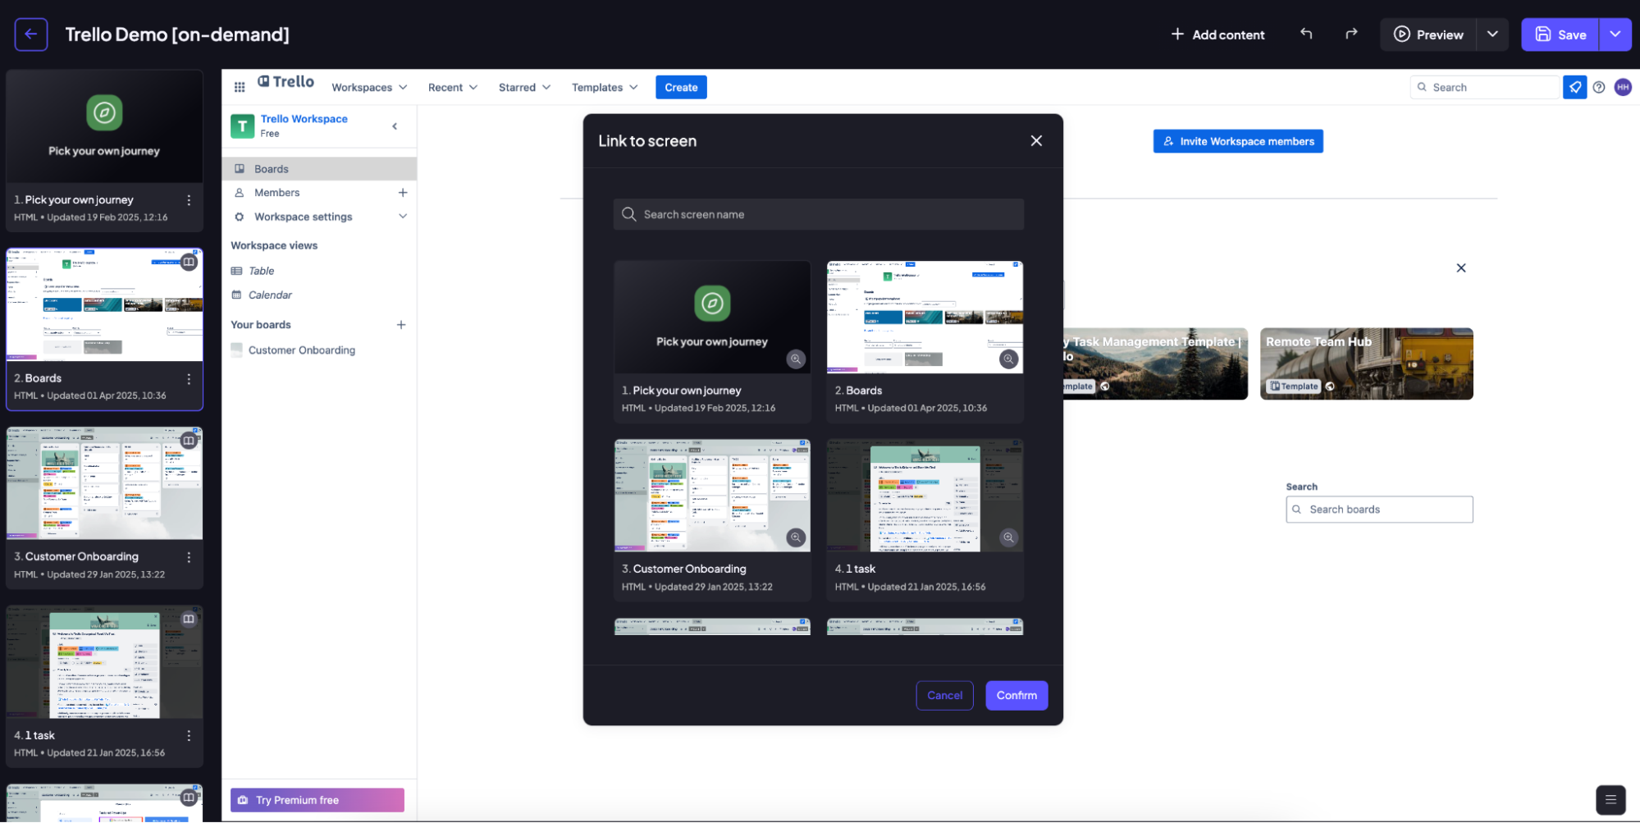Click the Save button
Screen dimensions: 1640x823
(1560, 34)
